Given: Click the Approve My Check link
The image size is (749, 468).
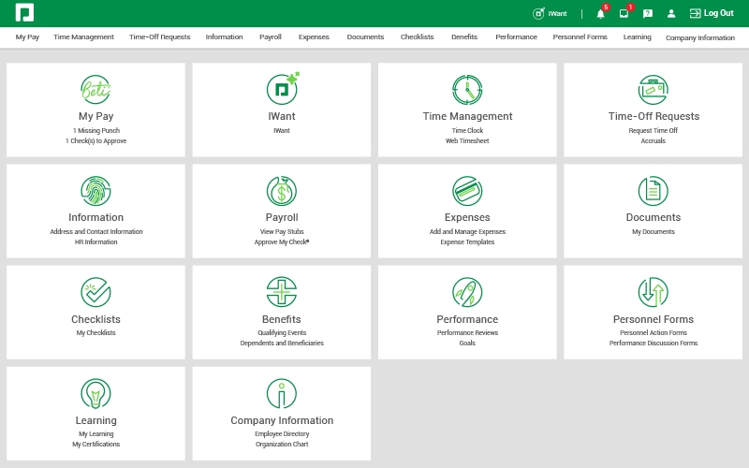Looking at the screenshot, I should [282, 241].
